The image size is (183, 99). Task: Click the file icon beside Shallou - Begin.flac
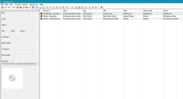tap(41, 16)
